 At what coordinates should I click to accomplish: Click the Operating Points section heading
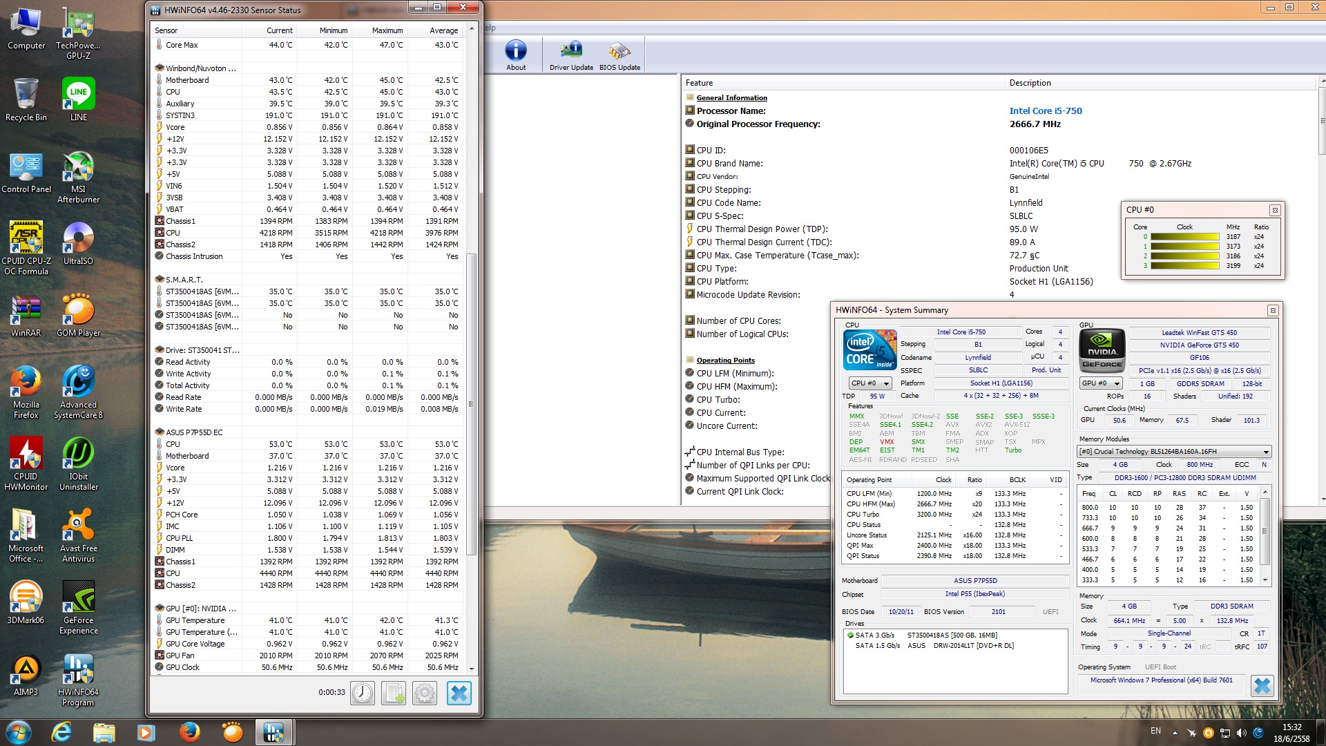(x=725, y=361)
